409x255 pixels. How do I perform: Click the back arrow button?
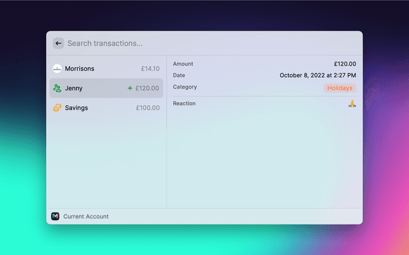58,43
